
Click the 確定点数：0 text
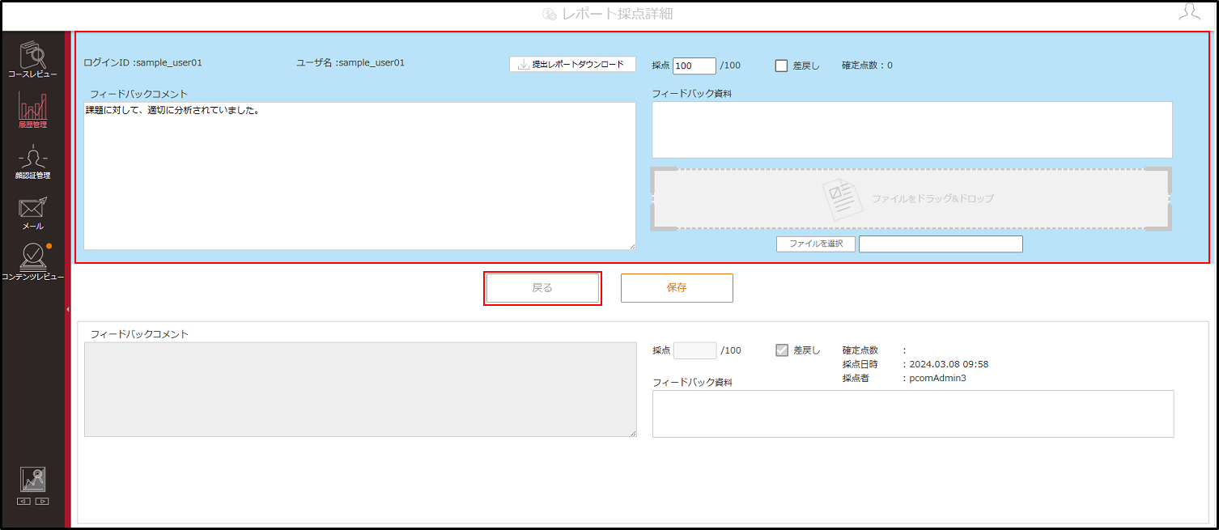click(867, 66)
